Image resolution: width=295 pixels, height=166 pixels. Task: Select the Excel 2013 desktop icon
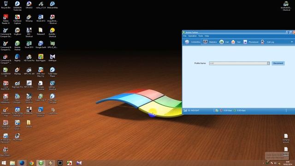[x=29, y=45]
